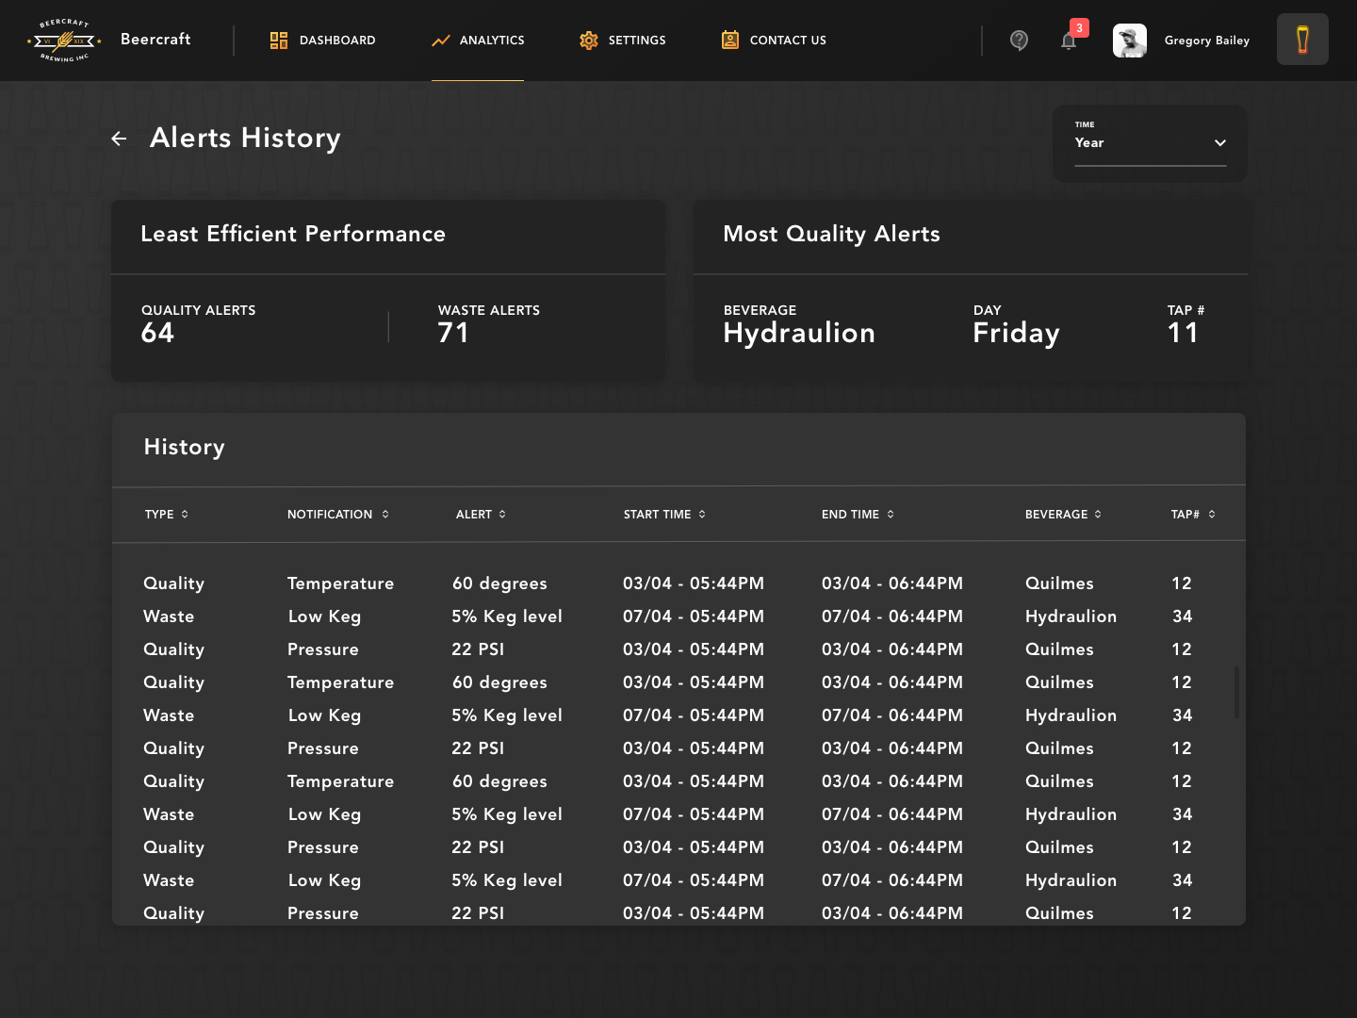Click the Settings gear icon
Image resolution: width=1357 pixels, height=1018 pixels.
589,41
